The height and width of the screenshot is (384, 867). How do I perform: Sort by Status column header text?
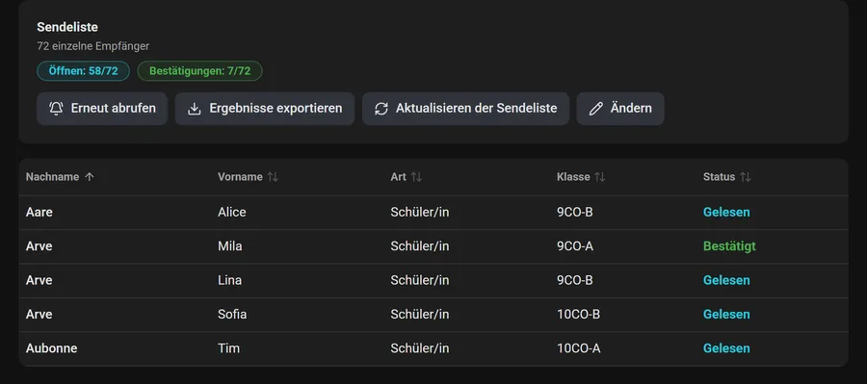pos(719,177)
